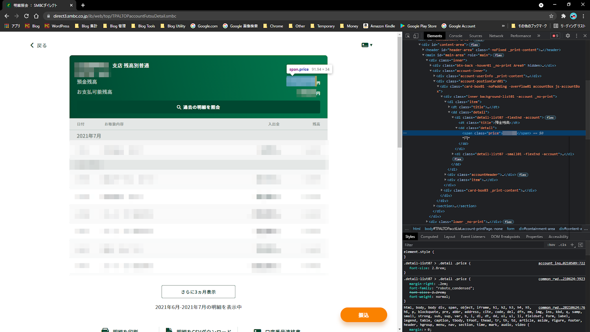Expand the dt class title node
Screen dimensions: 590x332
(x=449, y=107)
